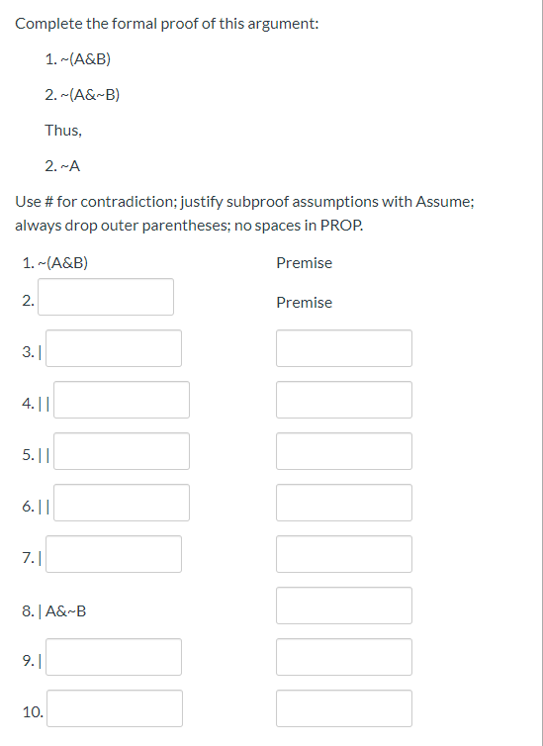Click the line 8 justification input field
The image size is (543, 746).
point(344,606)
